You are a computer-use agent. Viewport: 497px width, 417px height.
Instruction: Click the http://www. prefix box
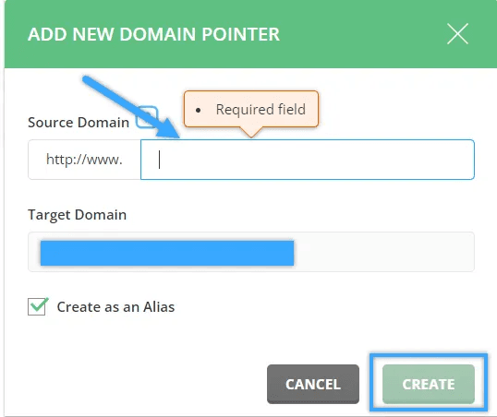(84, 160)
